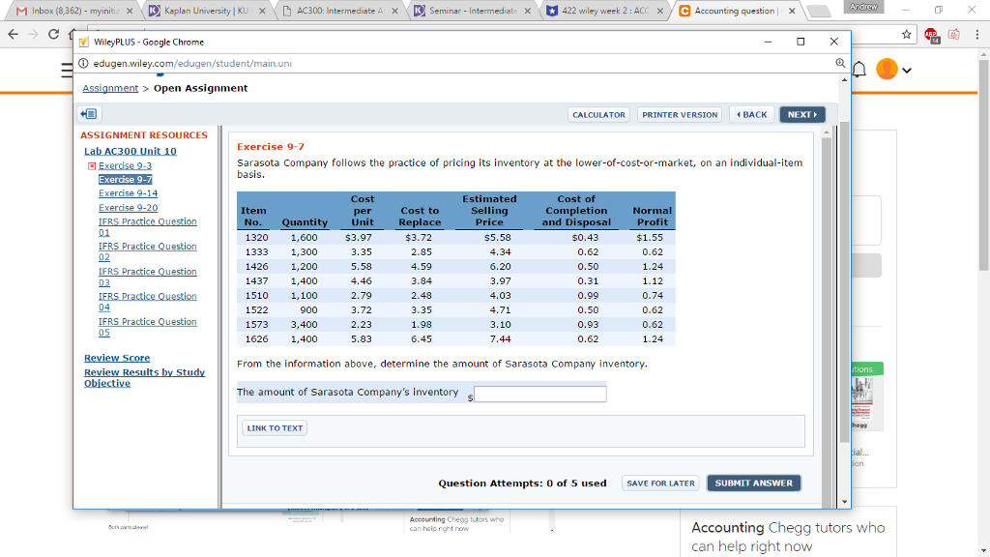The height and width of the screenshot is (557, 990).
Task: Close the Gmail Inbox tab
Action: coord(130,11)
